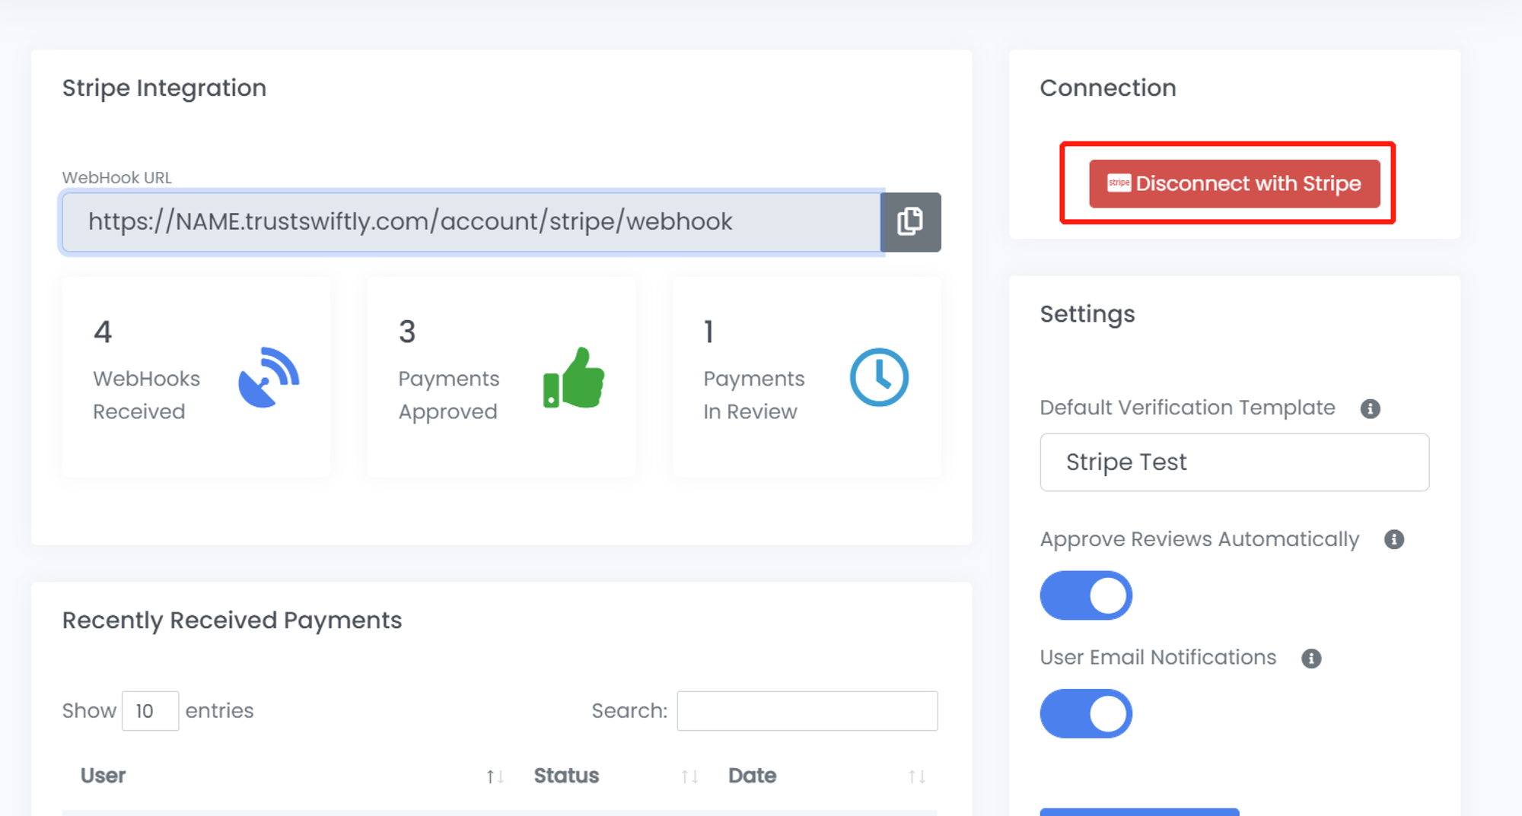1522x816 pixels.
Task: Open info icon beside Default Verification Template
Action: tap(1370, 409)
